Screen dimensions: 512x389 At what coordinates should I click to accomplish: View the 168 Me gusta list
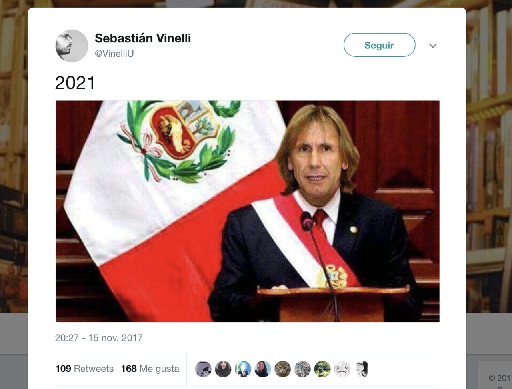pyautogui.click(x=150, y=369)
